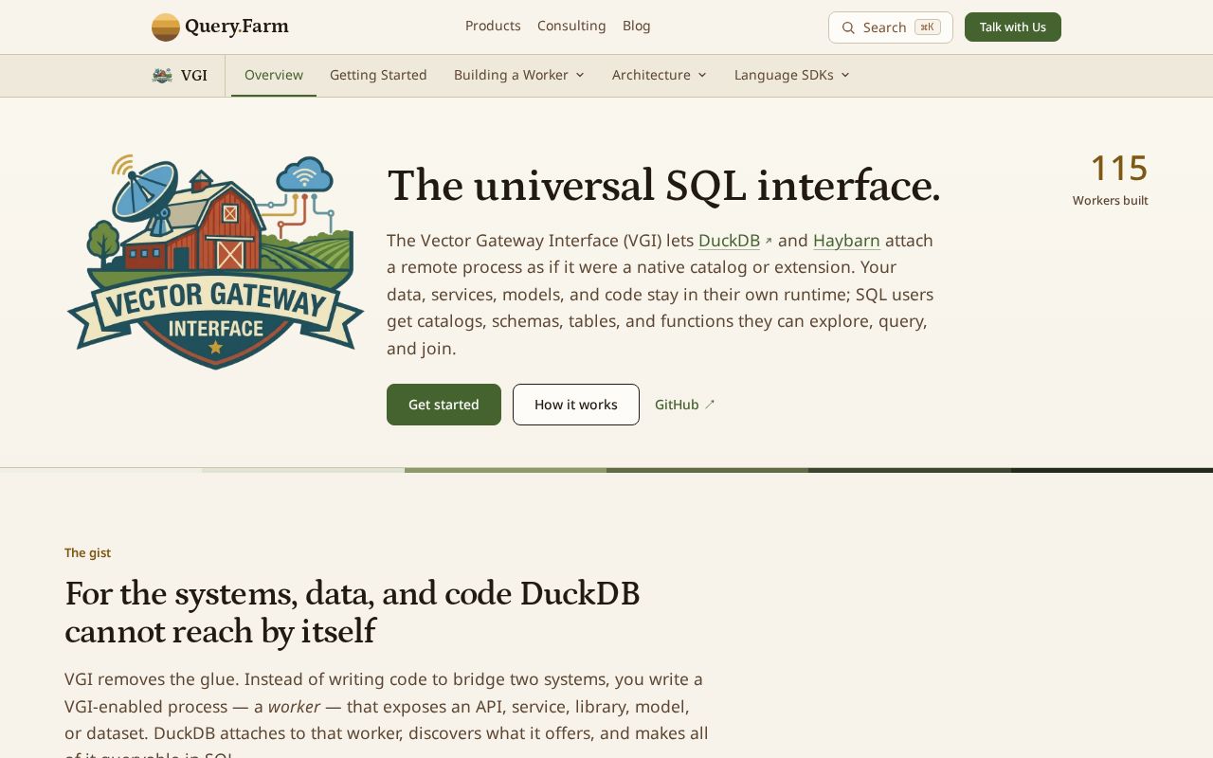Click the VGI barn icon in subnav
Viewport: 1213px width, 758px height.
click(162, 76)
